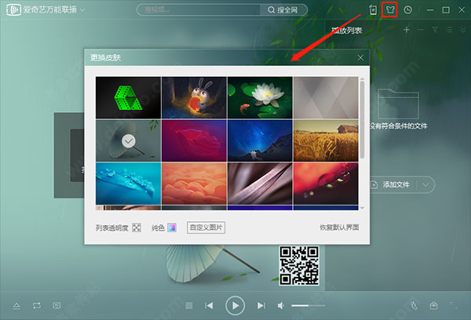This screenshot has height=320, width=471.
Task: Skip to the previous track
Action: (209, 306)
